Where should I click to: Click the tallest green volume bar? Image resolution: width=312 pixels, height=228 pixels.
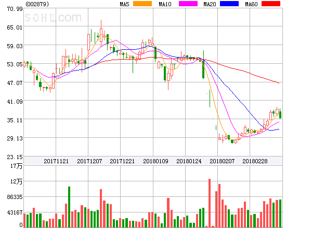(x=69, y=207)
